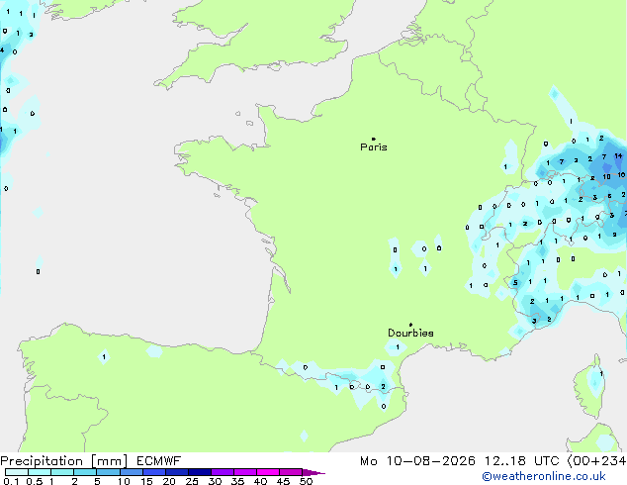Pick the blue 10 mm legend swatch
Screen dimensions: 627x485
tap(131, 472)
